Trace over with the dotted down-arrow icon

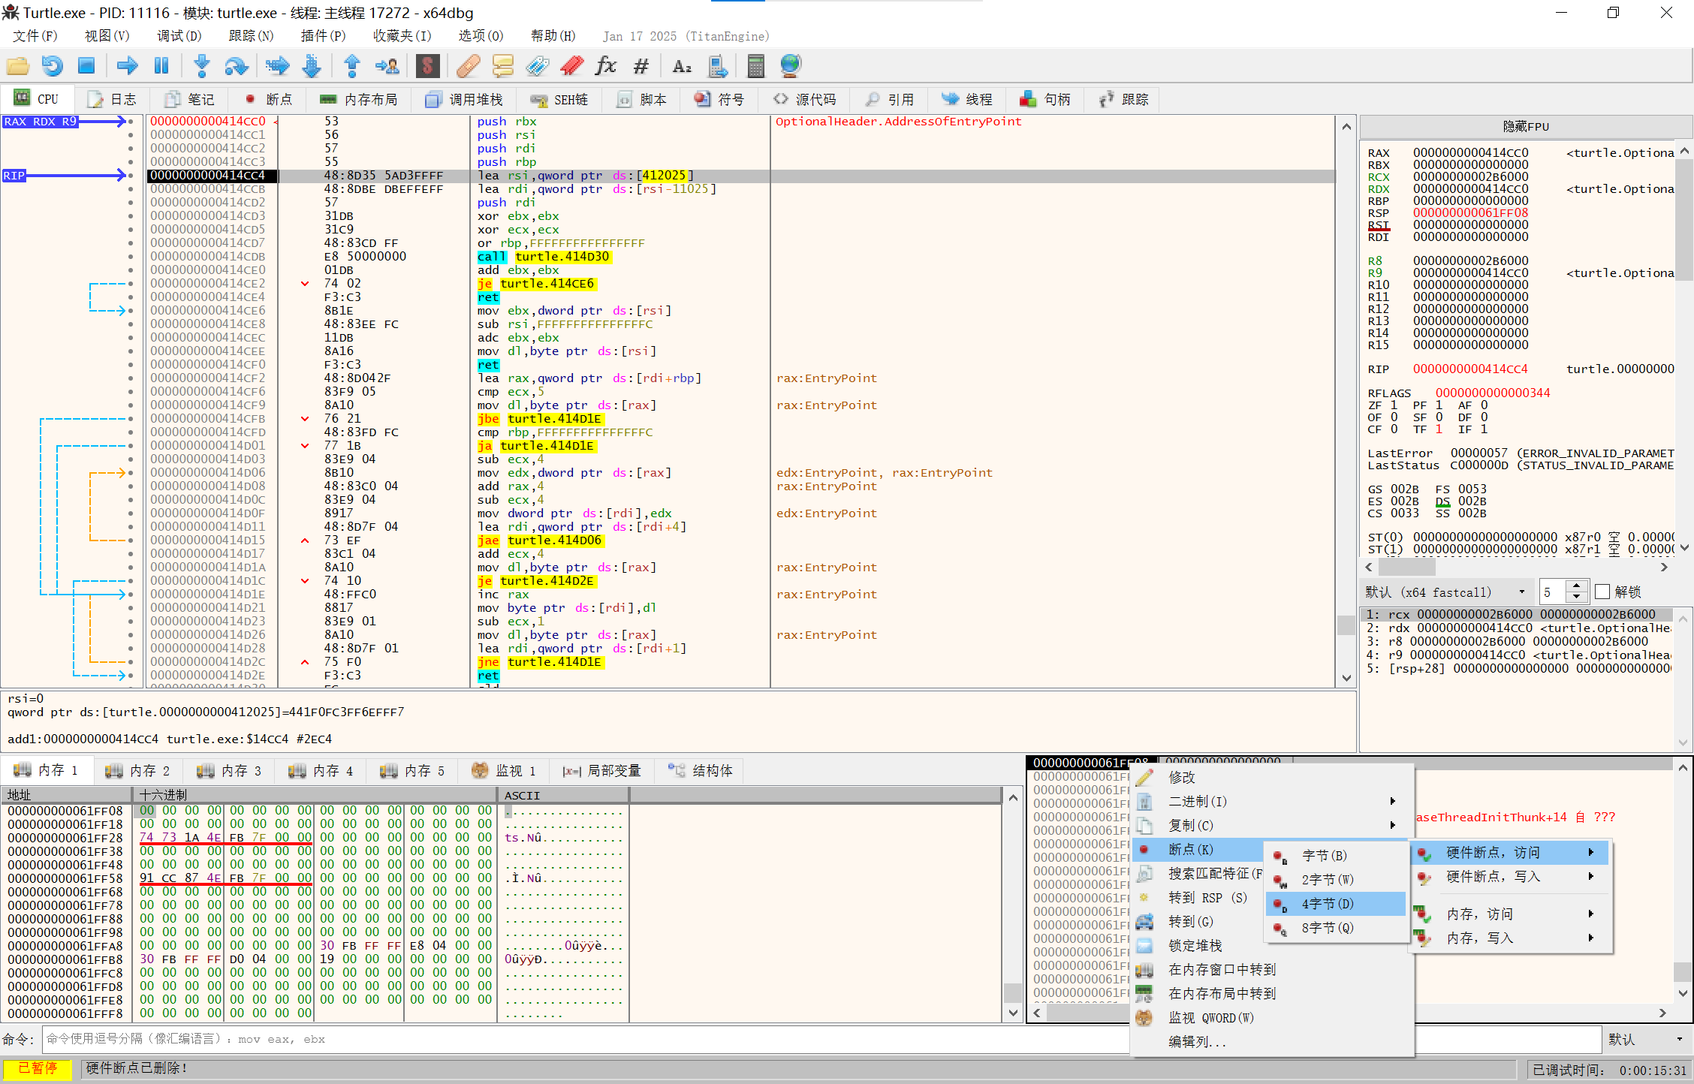tap(311, 66)
